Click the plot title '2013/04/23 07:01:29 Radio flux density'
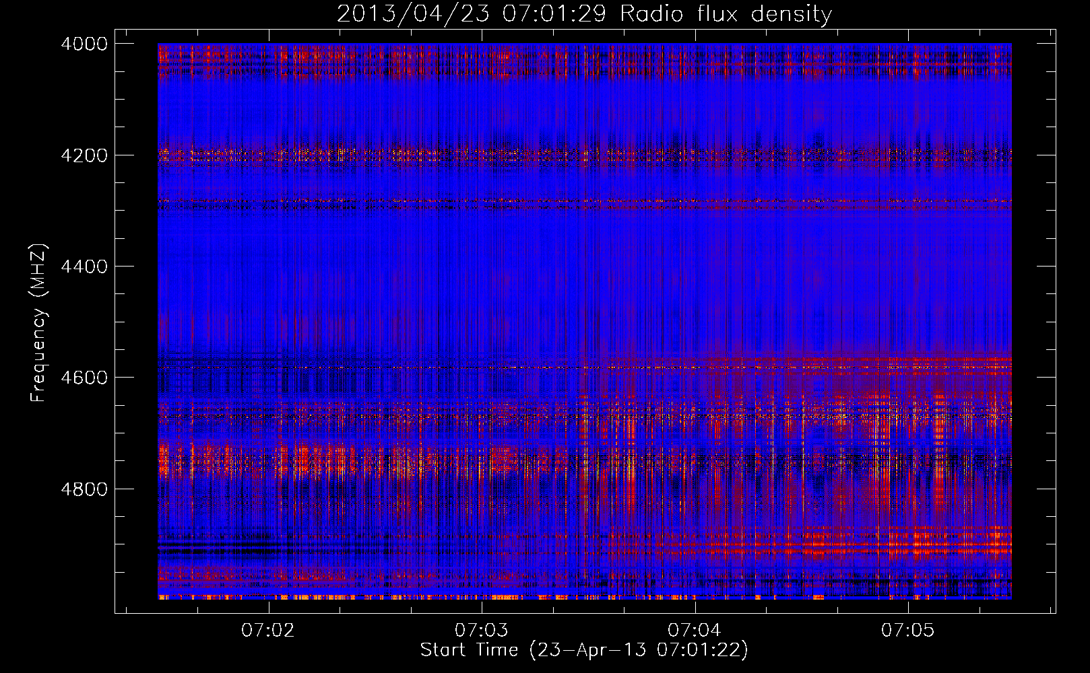 585,13
